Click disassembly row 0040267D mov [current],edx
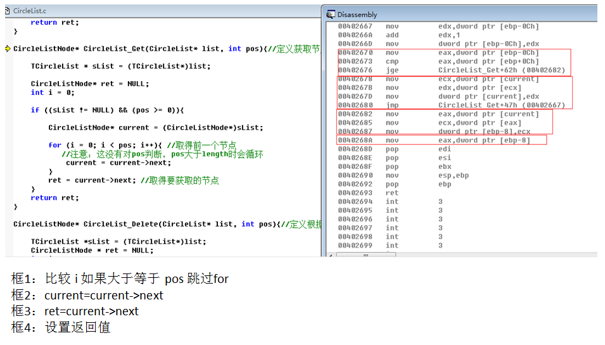The width and height of the screenshot is (605, 345). (438, 96)
